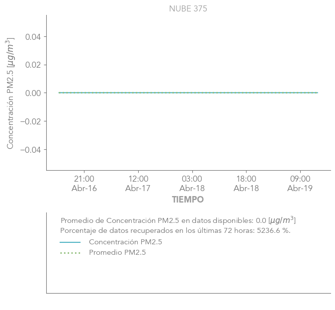The height and width of the screenshot is (310, 335).
Task: Click the Promedio de Concentración summary text
Action: click(x=178, y=220)
